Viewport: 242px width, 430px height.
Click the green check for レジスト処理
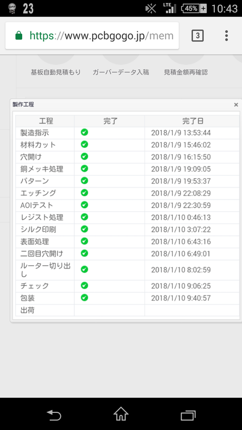(85, 217)
